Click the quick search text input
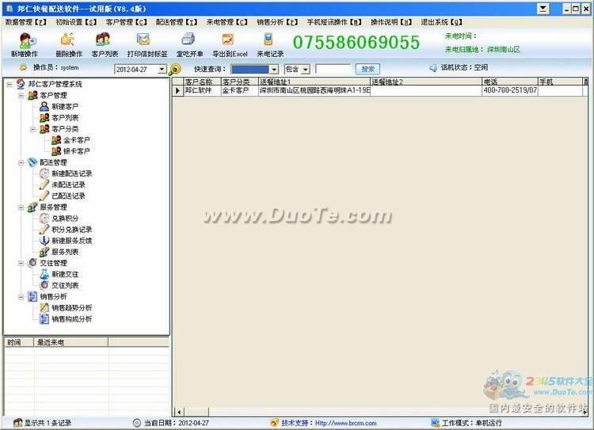The height and width of the screenshot is (430, 594). click(x=333, y=69)
